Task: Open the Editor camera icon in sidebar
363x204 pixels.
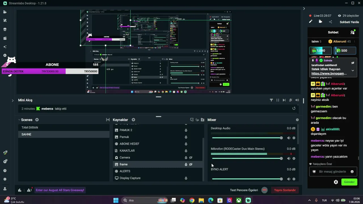Action: (x=5, y=12)
